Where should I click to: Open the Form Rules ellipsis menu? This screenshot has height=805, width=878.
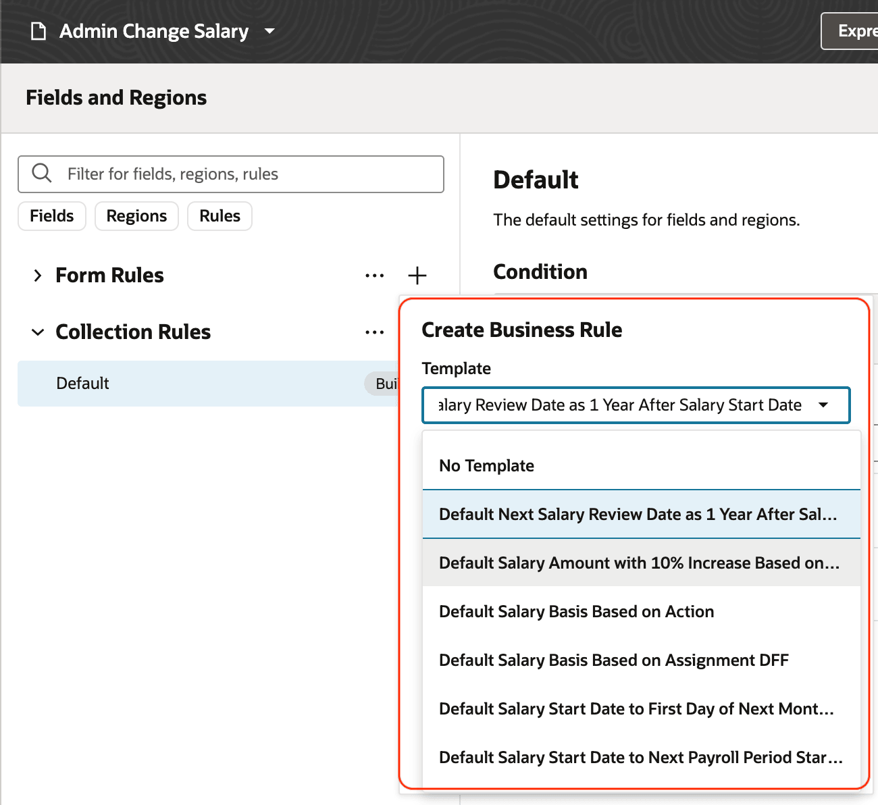374,276
